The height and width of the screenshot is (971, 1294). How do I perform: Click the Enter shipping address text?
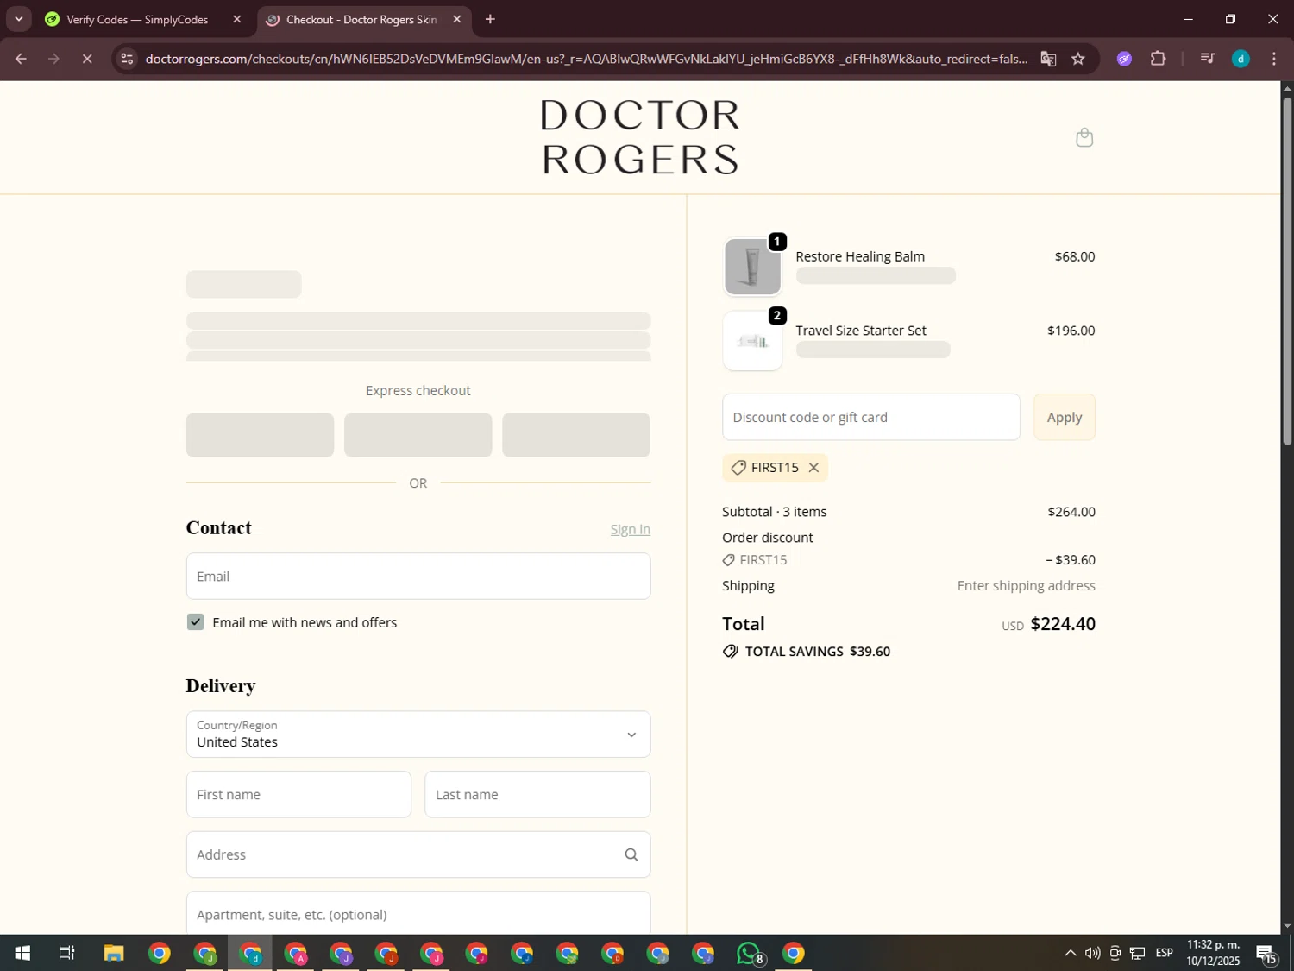[1027, 586]
